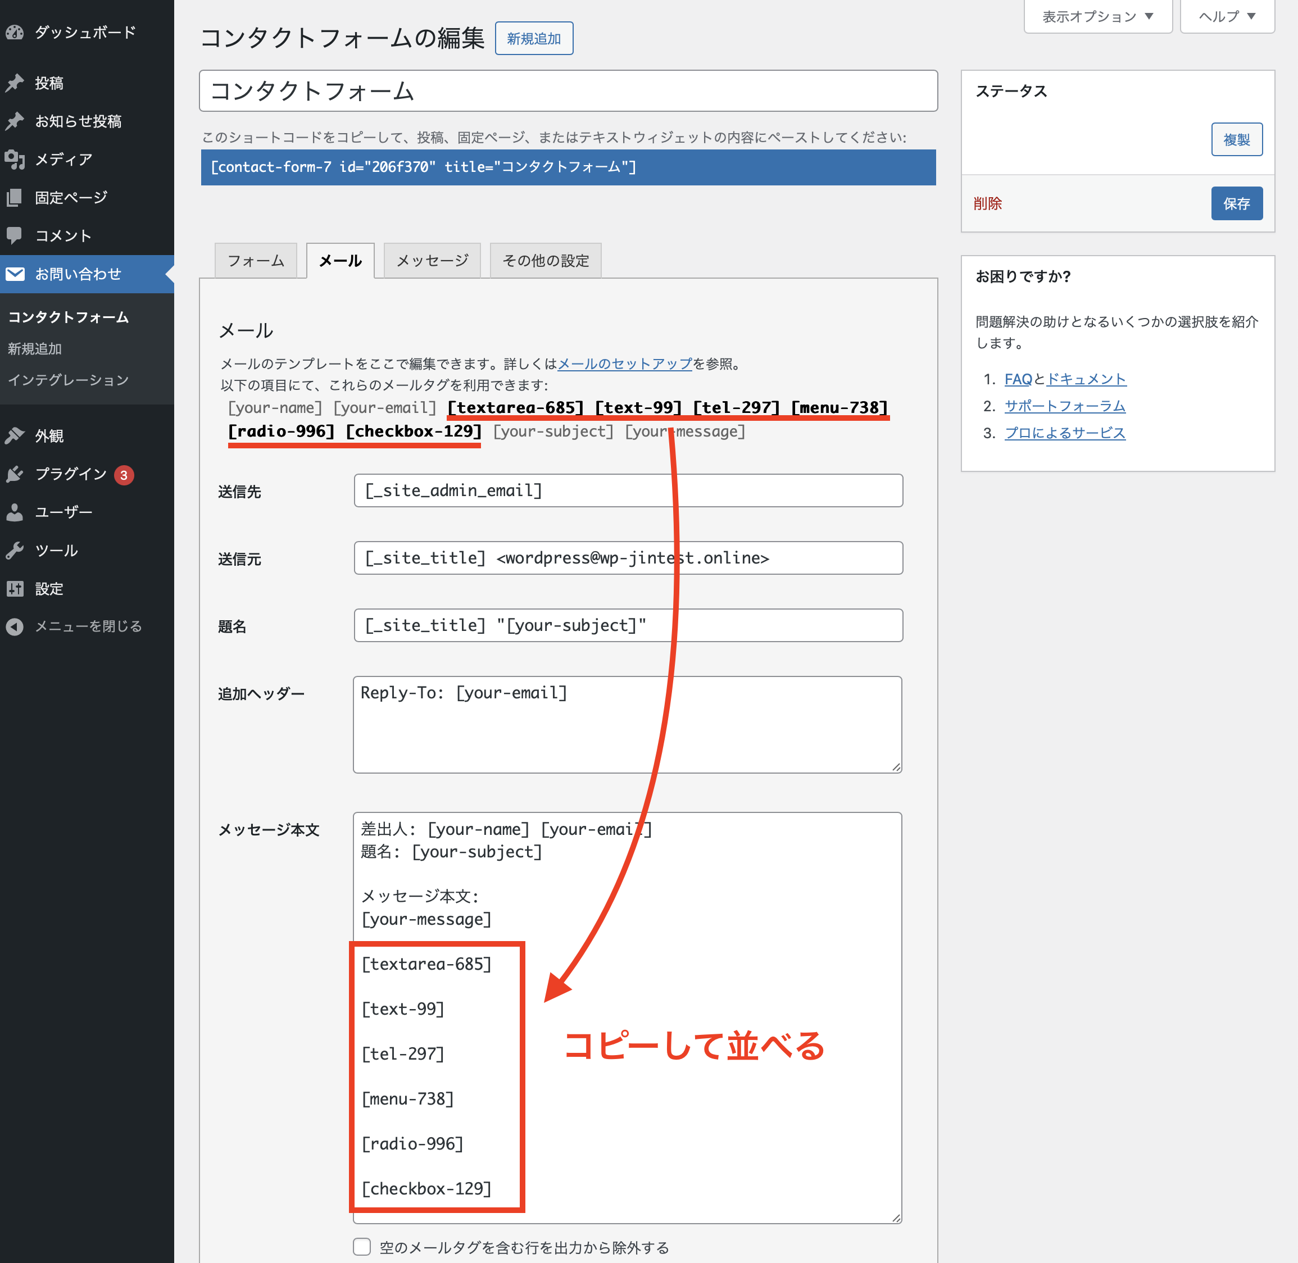Click the [radio-996] mail tag above the fields

point(281,431)
